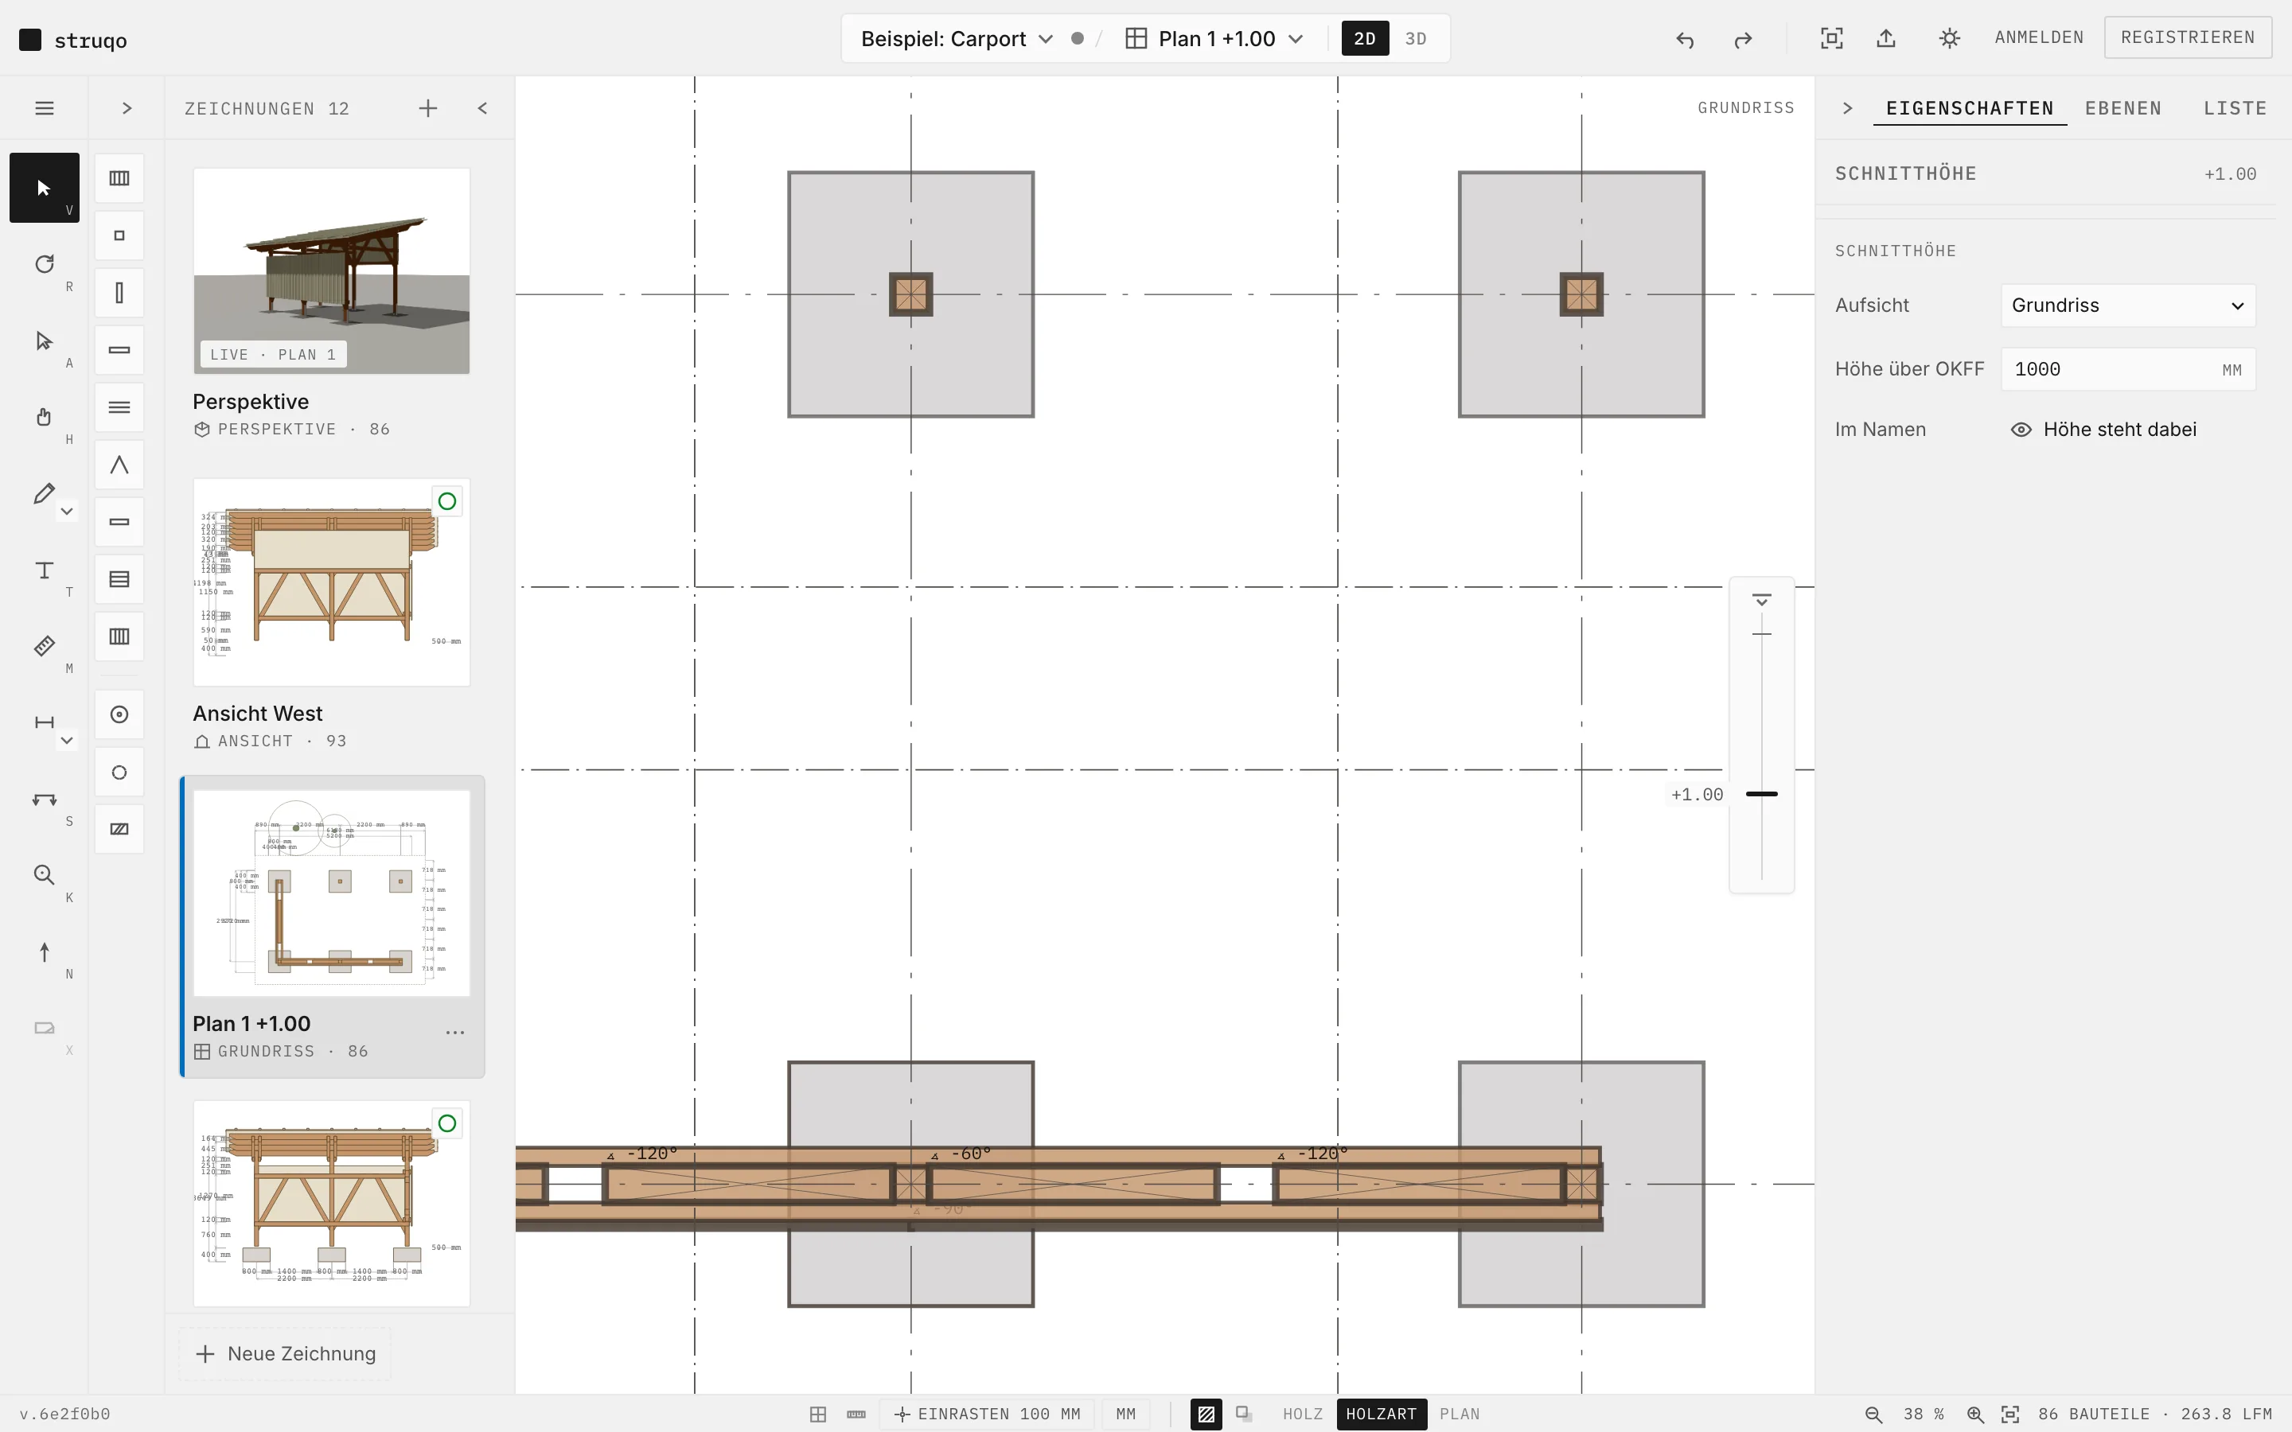Viewport: 2292px width, 1432px height.
Task: Enable PLAN display mode
Action: [1460, 1414]
